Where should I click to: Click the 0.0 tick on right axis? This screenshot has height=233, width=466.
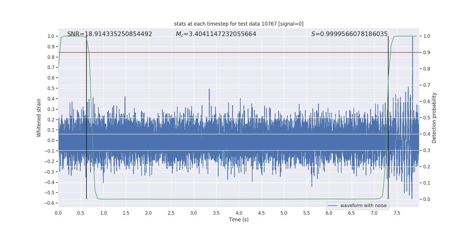point(427,199)
